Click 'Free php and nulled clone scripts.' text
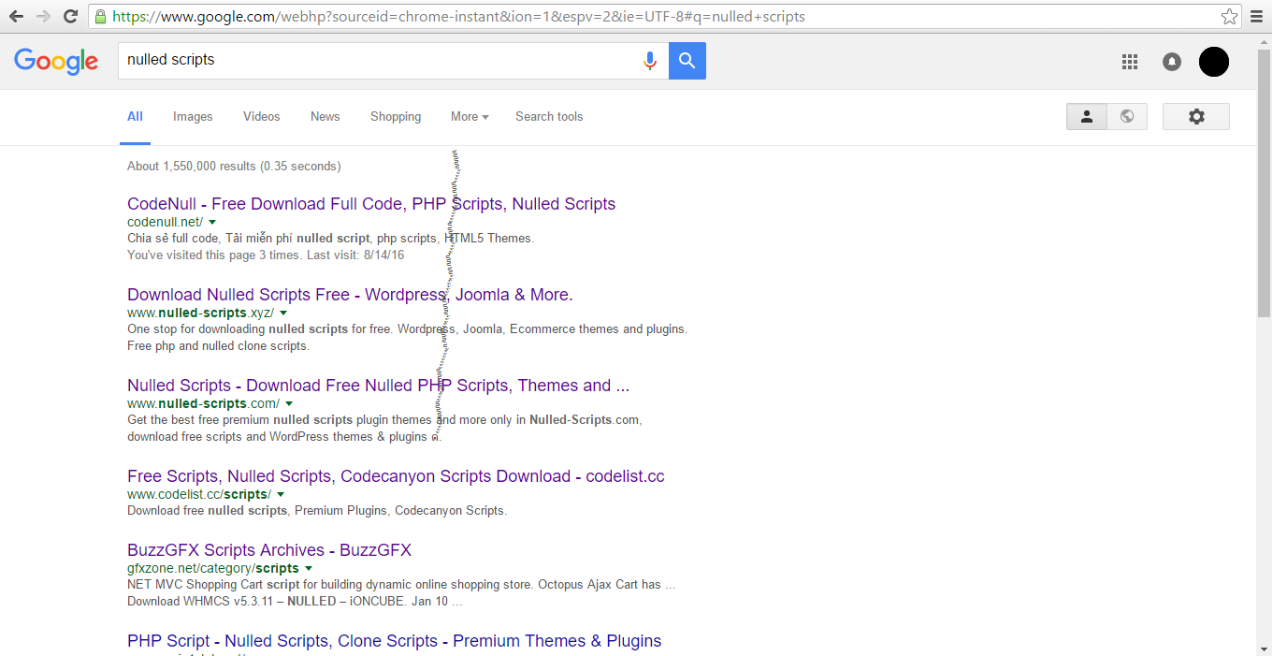This screenshot has height=656, width=1273. [x=218, y=346]
